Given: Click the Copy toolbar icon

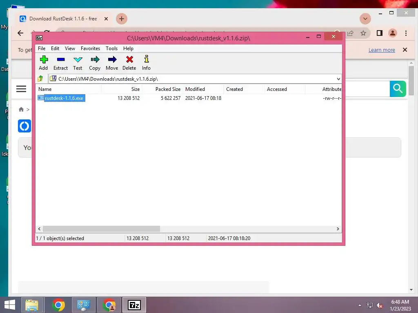Looking at the screenshot, I should [x=95, y=63].
